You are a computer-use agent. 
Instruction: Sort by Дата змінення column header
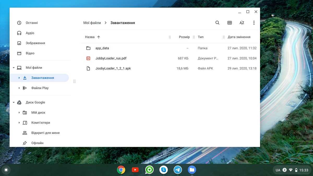pyautogui.click(x=239, y=37)
